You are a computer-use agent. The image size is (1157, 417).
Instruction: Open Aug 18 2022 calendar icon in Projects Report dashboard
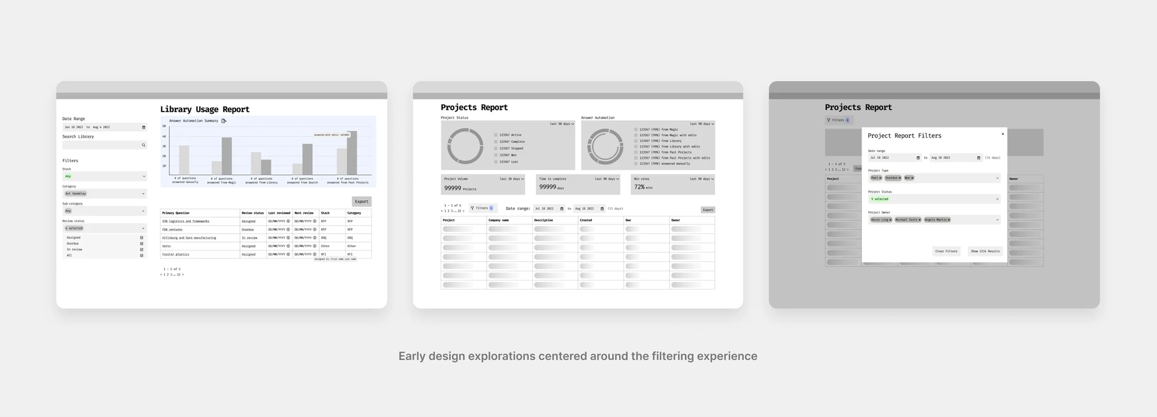tap(602, 209)
